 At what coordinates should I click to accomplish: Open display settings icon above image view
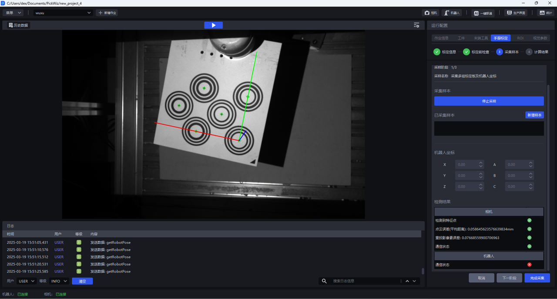[x=416, y=25]
